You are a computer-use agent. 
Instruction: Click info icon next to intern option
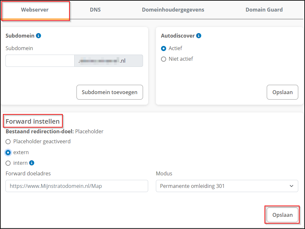[31, 163]
